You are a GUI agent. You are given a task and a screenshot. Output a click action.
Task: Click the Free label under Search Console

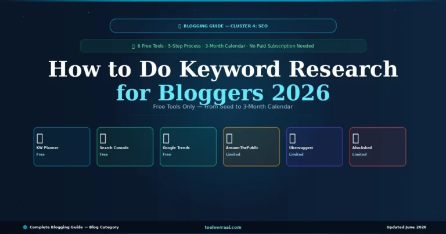103,154
